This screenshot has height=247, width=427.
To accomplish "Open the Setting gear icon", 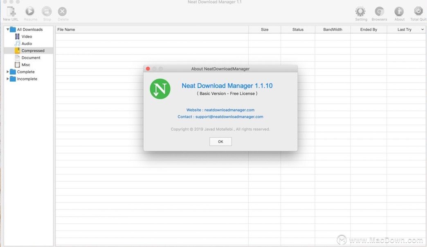I will [x=360, y=11].
